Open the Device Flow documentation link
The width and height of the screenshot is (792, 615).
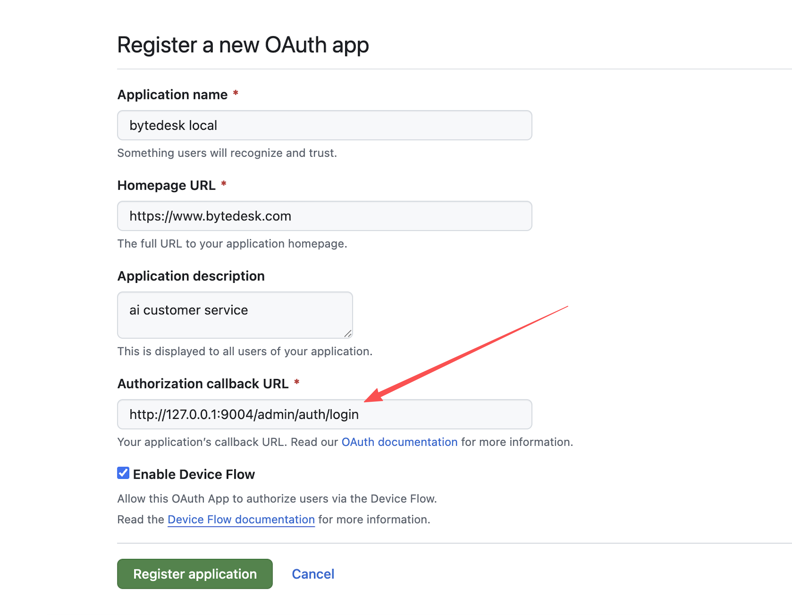(241, 520)
